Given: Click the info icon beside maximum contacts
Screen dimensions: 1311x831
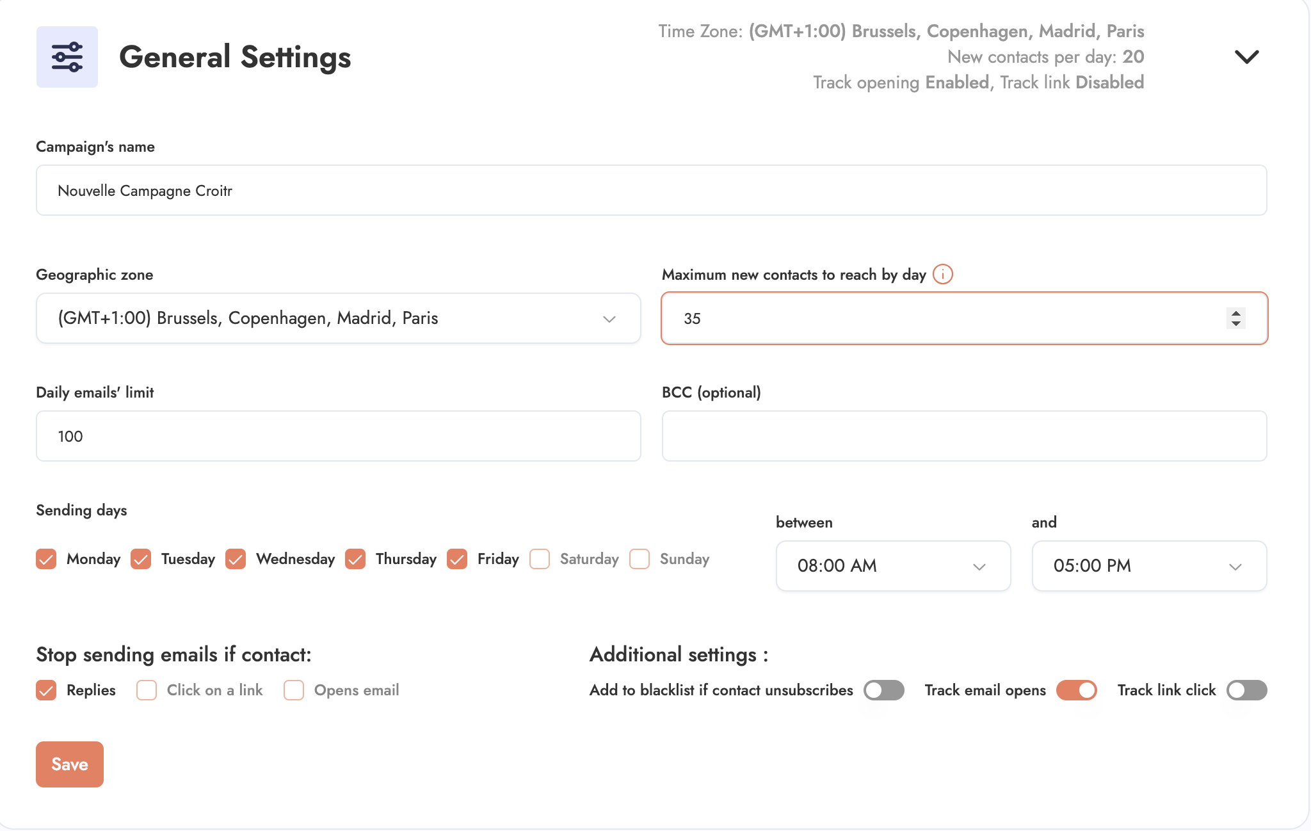Looking at the screenshot, I should (942, 275).
